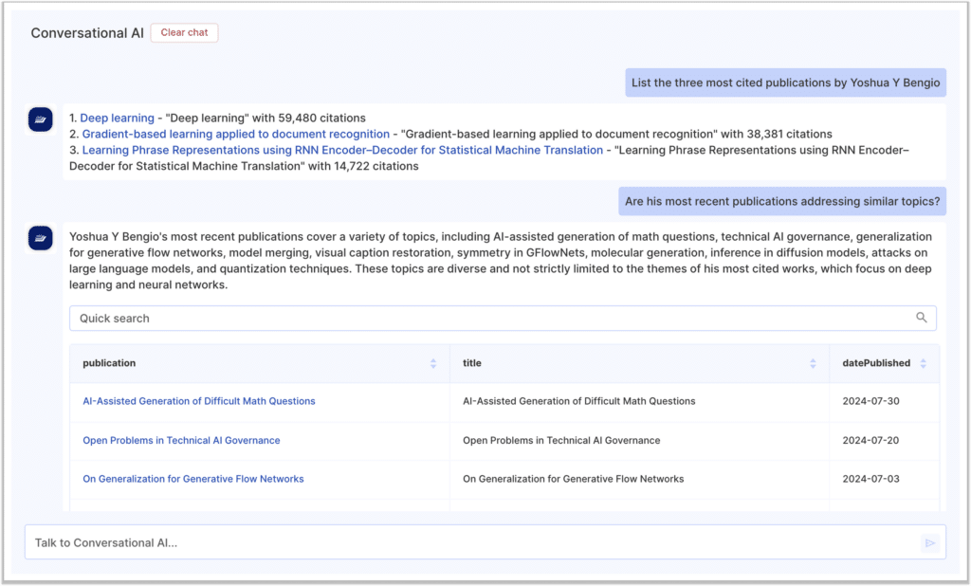The width and height of the screenshot is (971, 586).
Task: Click the send message arrow icon
Action: (929, 543)
